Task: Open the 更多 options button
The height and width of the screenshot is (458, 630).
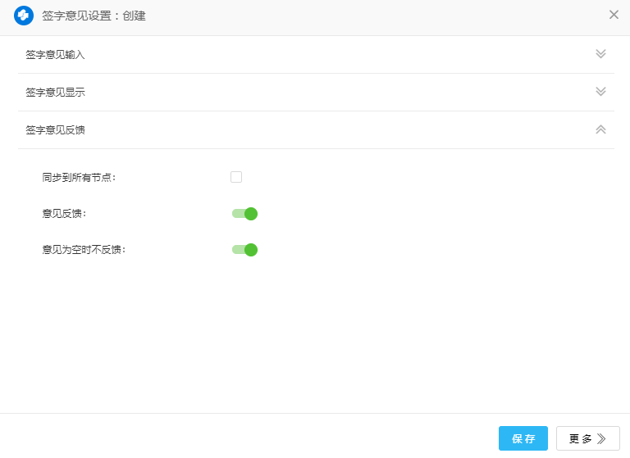Action: [587, 438]
